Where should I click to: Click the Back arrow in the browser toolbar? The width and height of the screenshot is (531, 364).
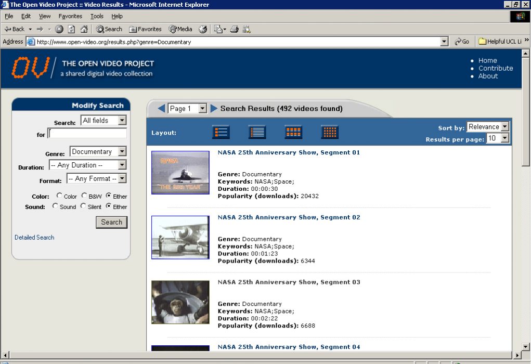[x=14, y=29]
